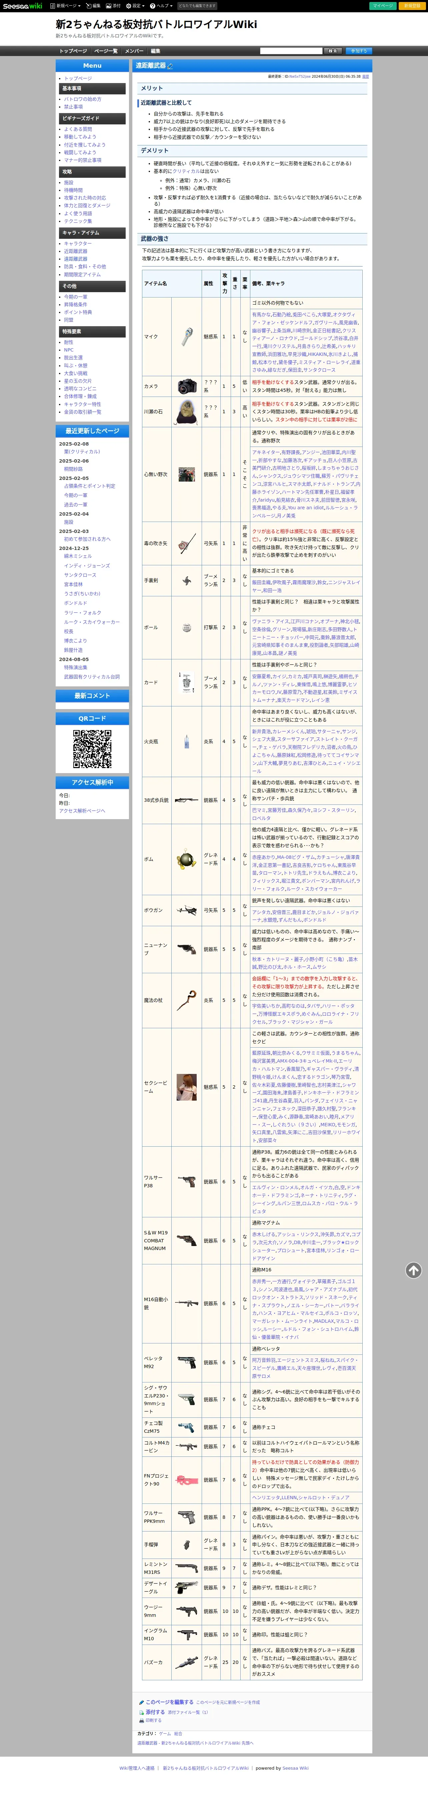Click the QR code image
The width and height of the screenshot is (428, 1810).
coord(92,748)
